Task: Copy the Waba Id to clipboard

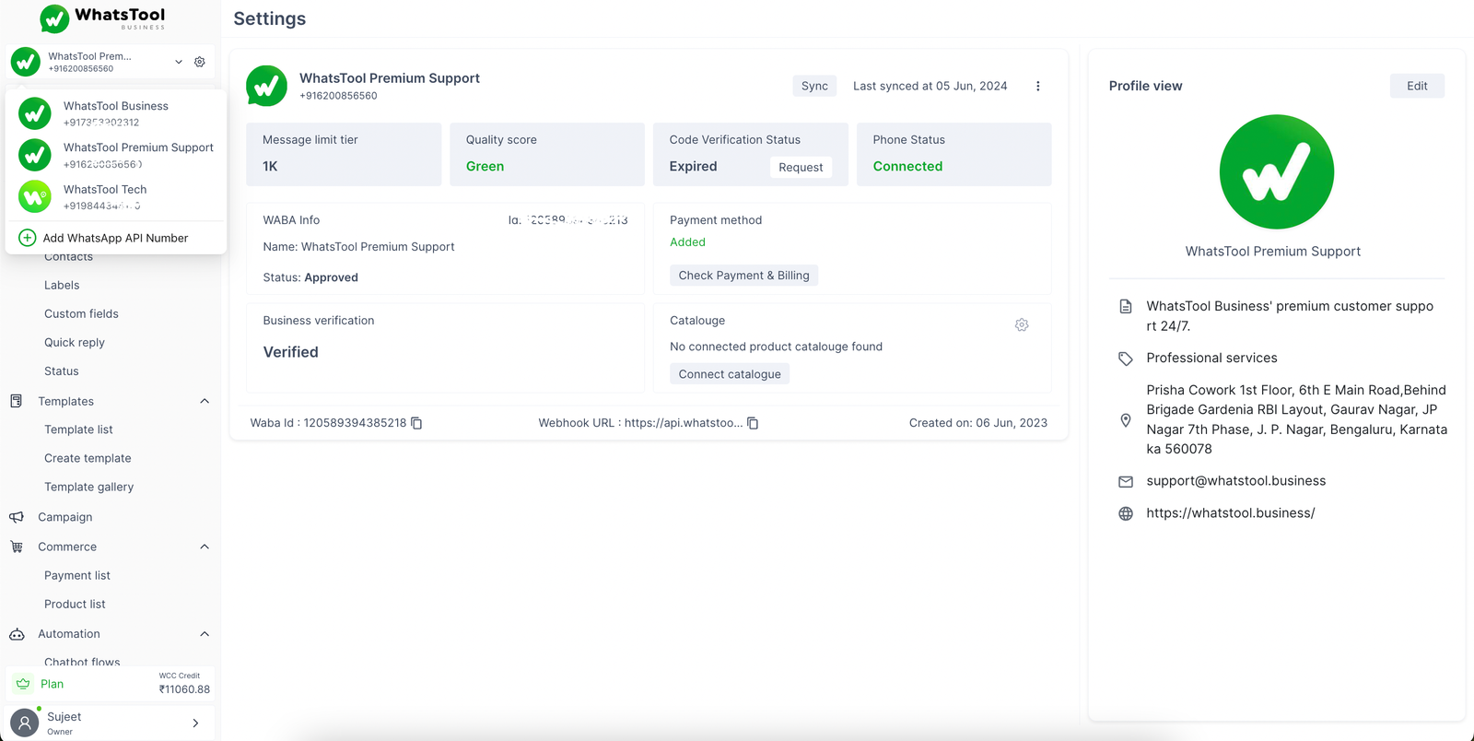Action: tap(416, 423)
